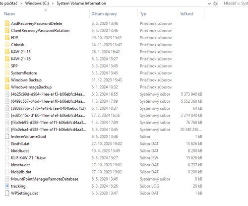Click the WindowsImageBackup folder icon
Image resolution: width=248 pixels, height=206 pixels.
tap(7, 87)
